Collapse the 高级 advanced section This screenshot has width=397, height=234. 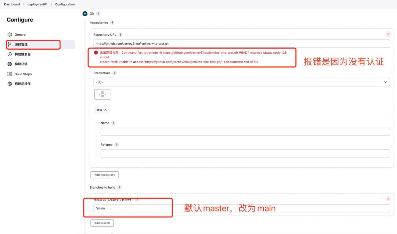point(102,110)
